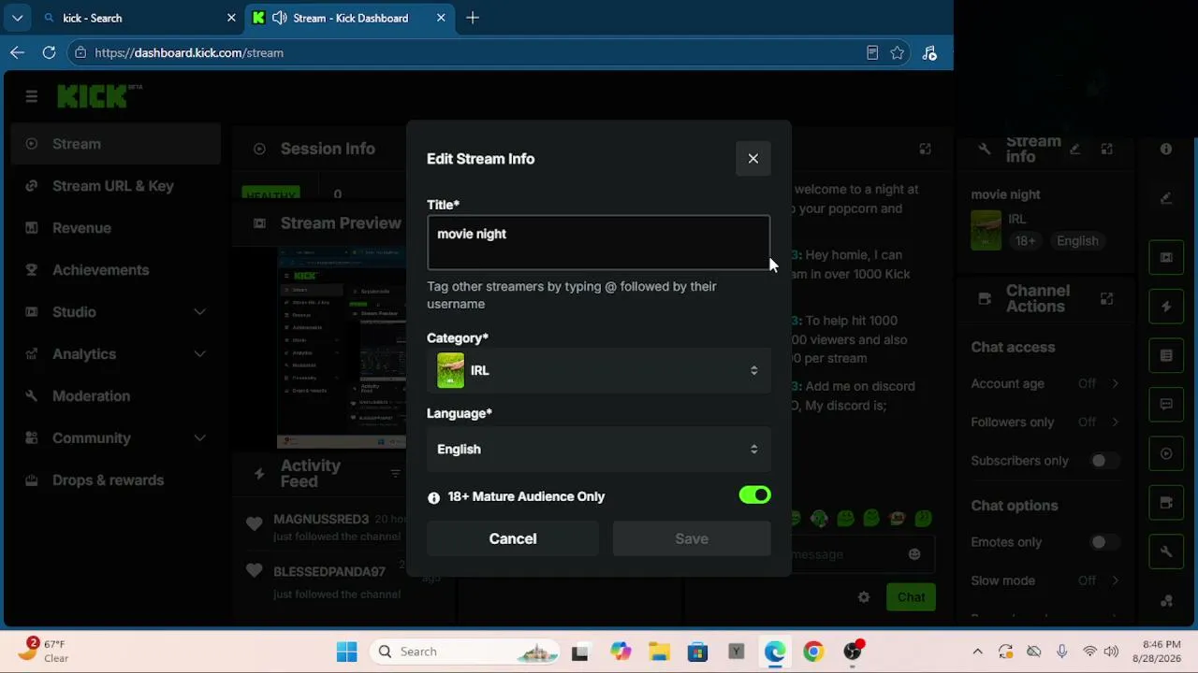The image size is (1198, 673).
Task: Click into the stream Title text box
Action: coord(599,243)
